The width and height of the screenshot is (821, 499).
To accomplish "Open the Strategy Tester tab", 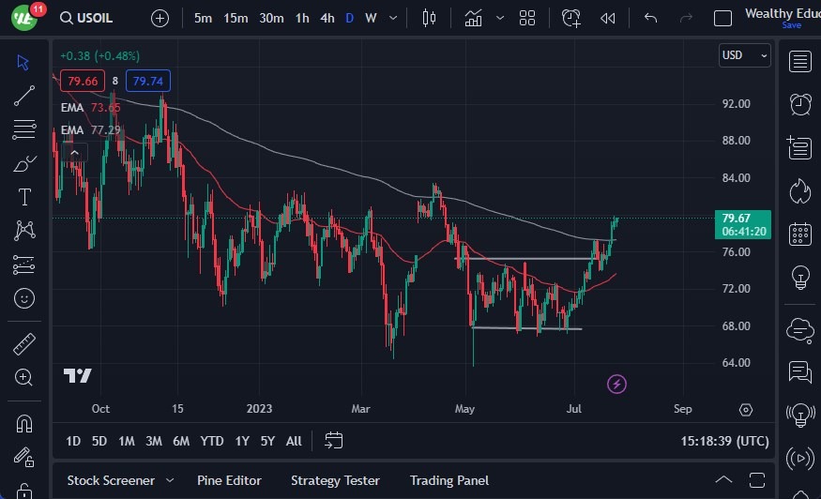I will tap(335, 480).
